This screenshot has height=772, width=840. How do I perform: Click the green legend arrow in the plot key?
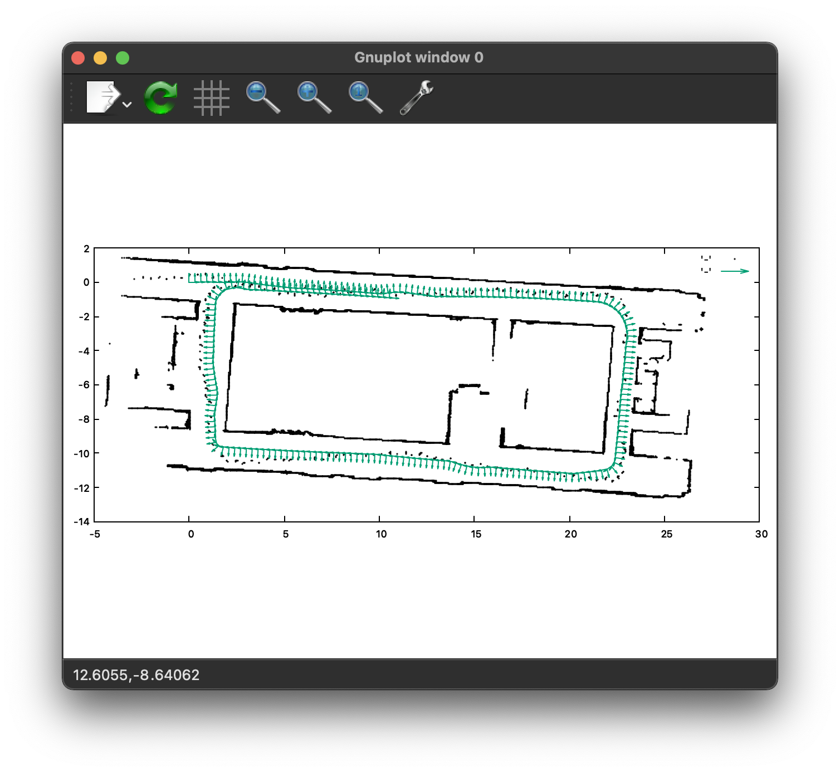(x=735, y=271)
